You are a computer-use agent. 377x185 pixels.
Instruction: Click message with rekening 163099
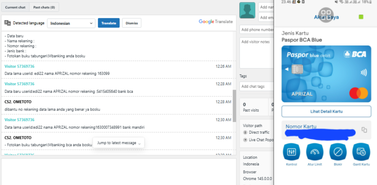click(x=57, y=73)
